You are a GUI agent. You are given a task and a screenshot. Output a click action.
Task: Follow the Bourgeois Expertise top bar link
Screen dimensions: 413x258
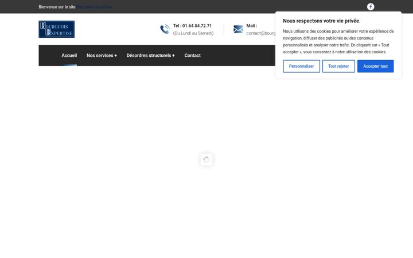(94, 7)
